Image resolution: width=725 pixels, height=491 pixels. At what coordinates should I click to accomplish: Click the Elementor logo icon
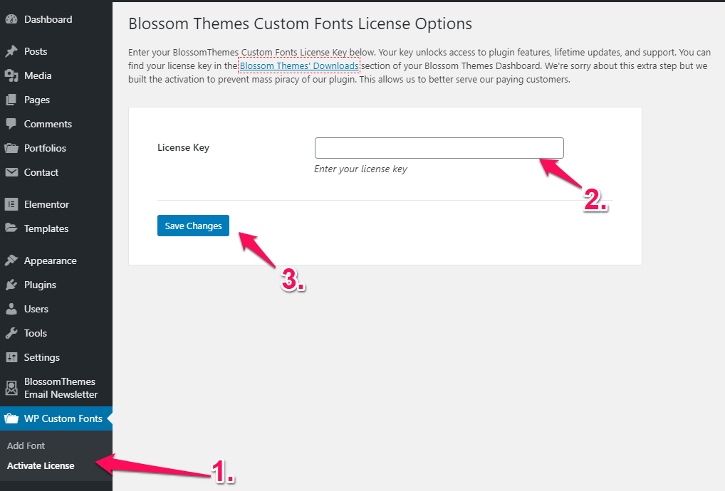click(x=11, y=204)
